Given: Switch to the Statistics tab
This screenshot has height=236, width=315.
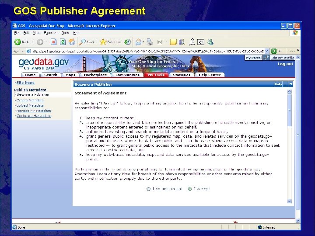Looking at the screenshot, I should (182, 75).
